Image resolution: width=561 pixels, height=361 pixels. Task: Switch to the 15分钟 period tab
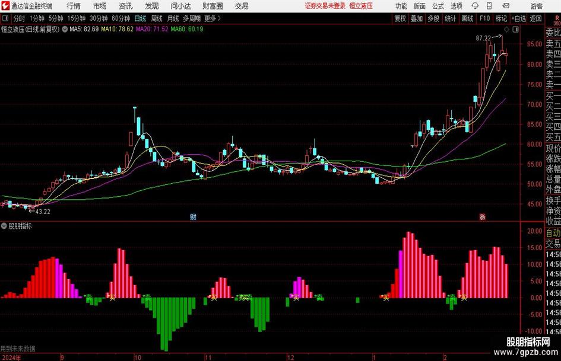77,18
